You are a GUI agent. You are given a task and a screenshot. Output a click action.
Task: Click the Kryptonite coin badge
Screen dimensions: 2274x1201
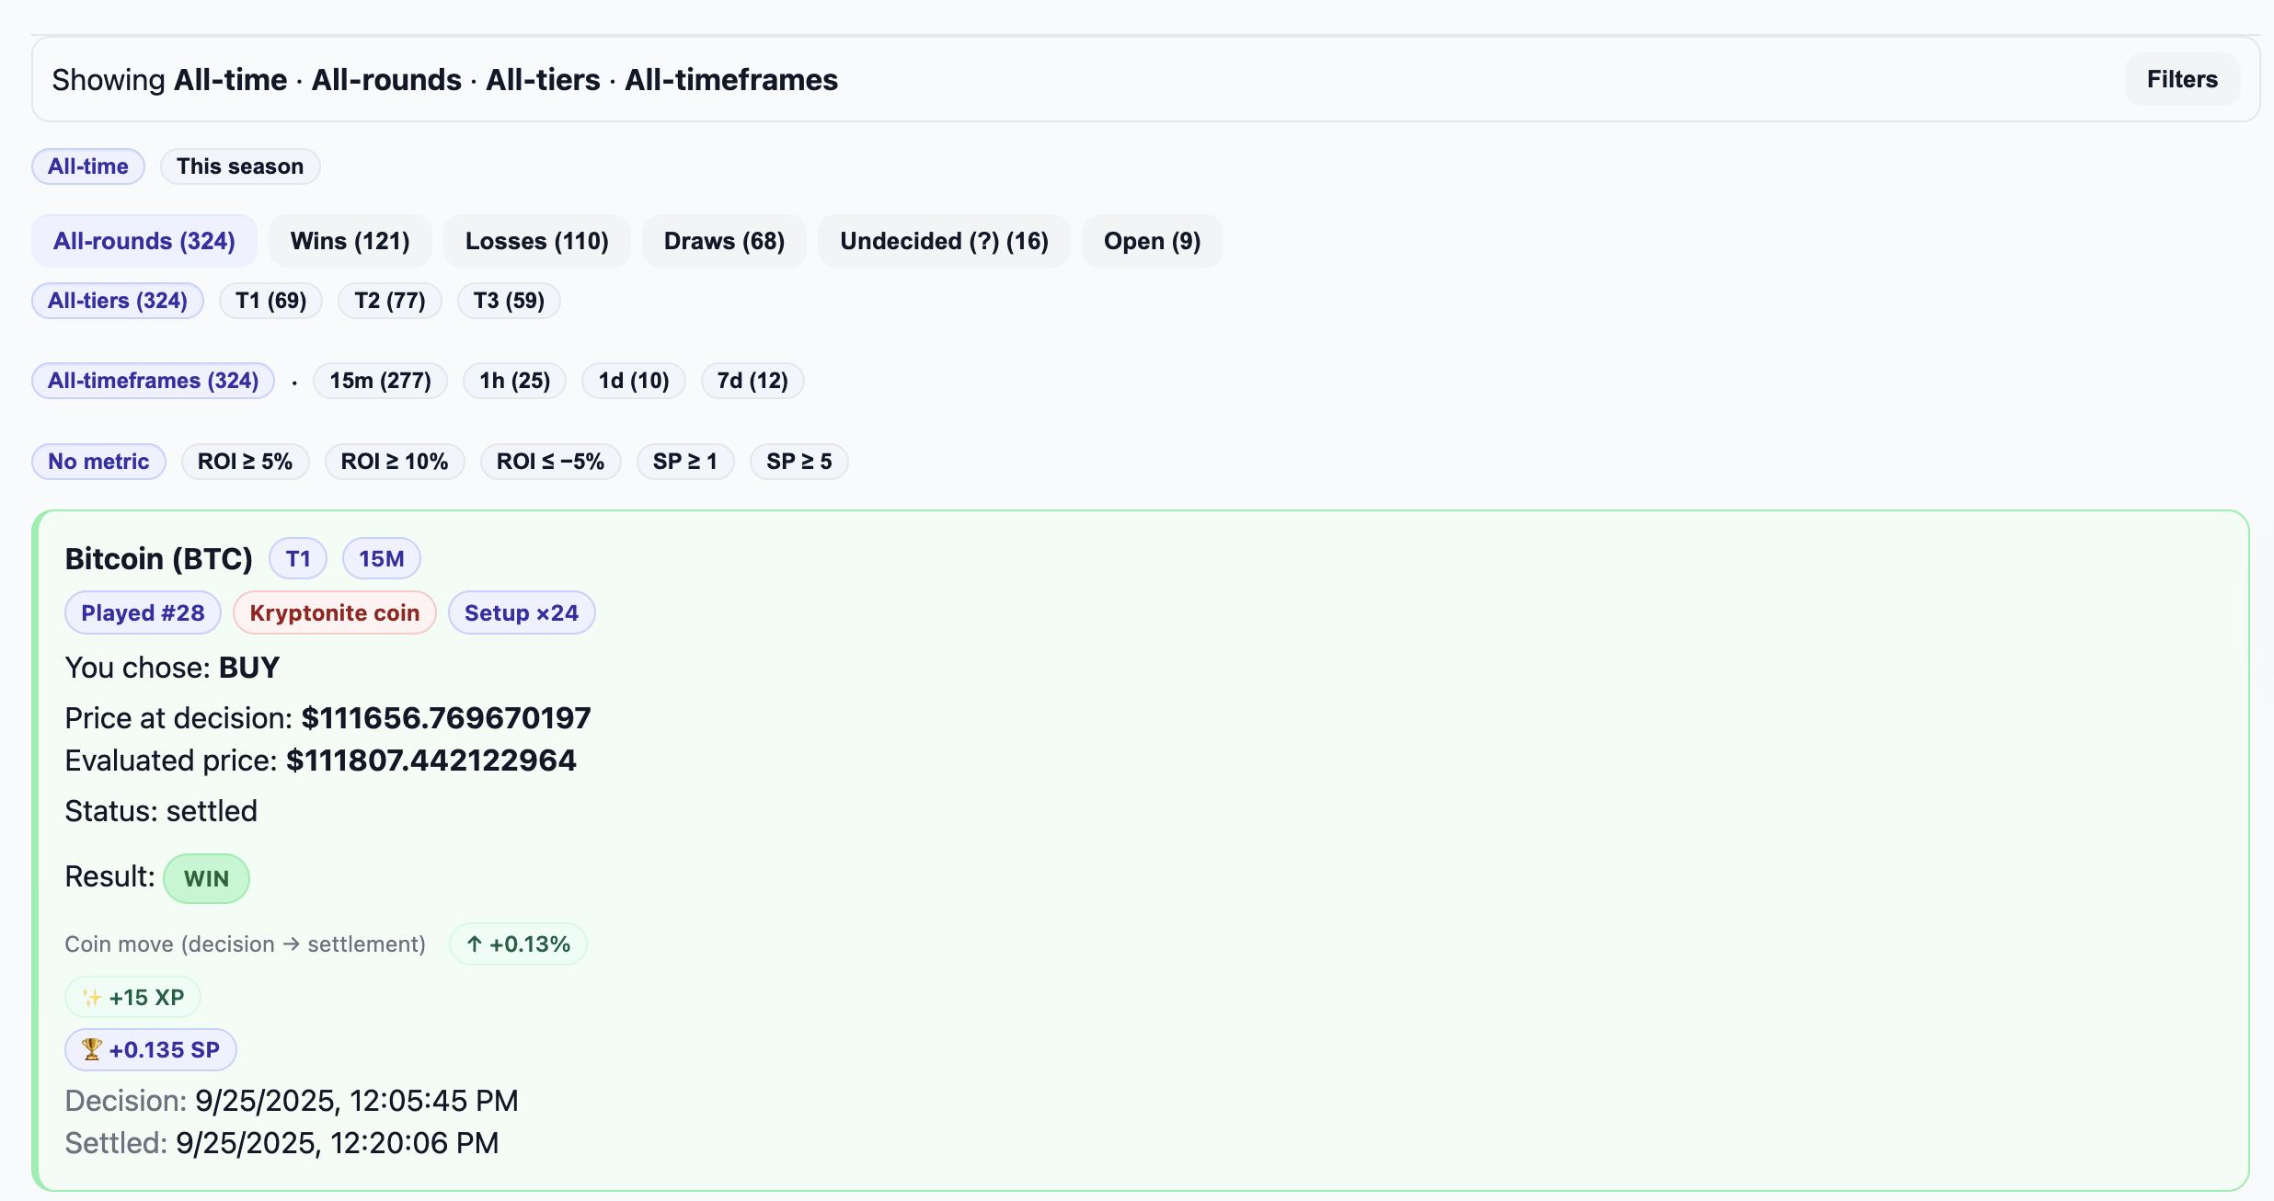[x=334, y=613]
